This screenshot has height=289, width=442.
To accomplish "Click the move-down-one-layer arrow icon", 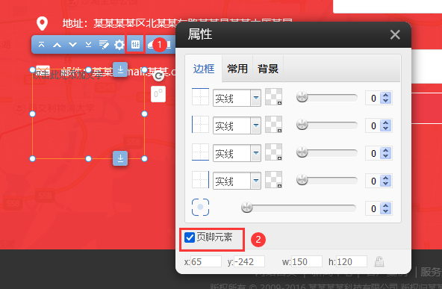I will click(x=72, y=45).
